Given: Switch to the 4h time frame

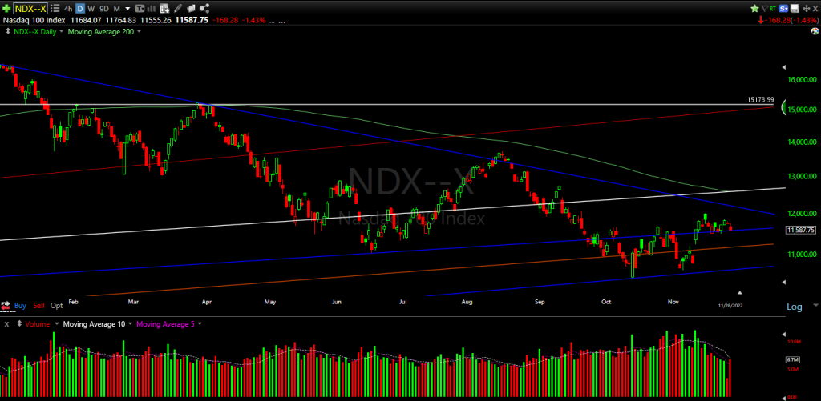Looking at the screenshot, I should (68, 8).
